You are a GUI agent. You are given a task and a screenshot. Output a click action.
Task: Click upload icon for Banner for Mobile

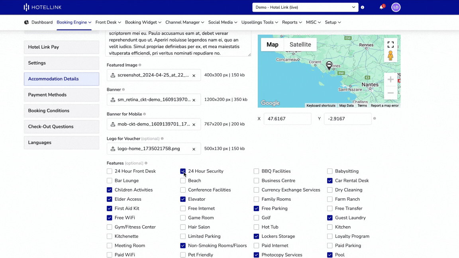pos(113,124)
